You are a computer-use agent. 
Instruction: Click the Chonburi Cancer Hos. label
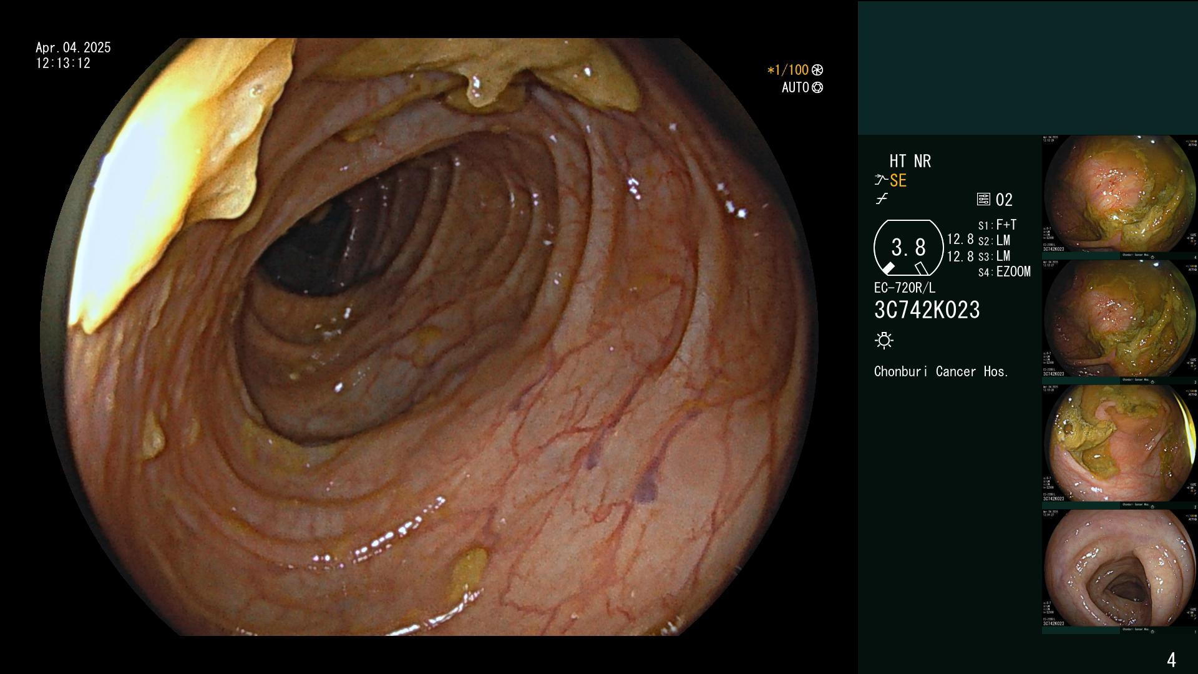(x=942, y=372)
